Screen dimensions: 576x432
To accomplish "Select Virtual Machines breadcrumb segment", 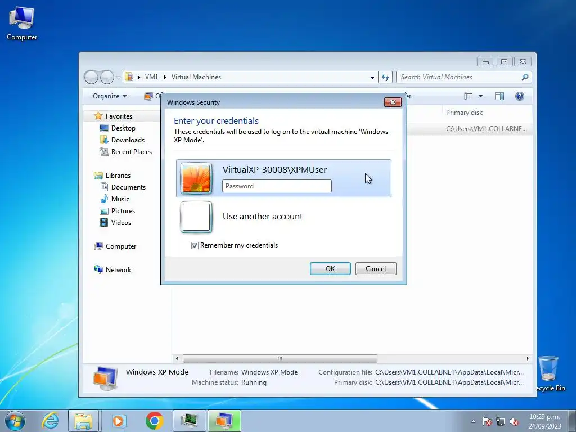I will [x=196, y=76].
